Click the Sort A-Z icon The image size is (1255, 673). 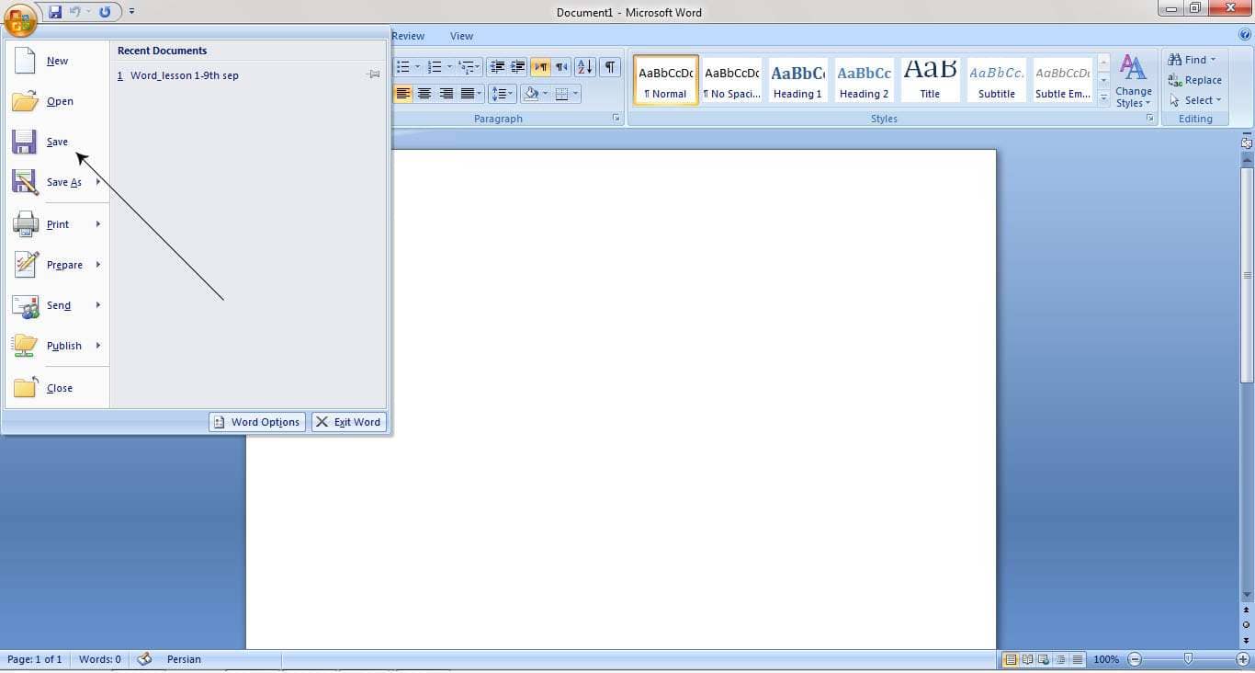point(584,67)
